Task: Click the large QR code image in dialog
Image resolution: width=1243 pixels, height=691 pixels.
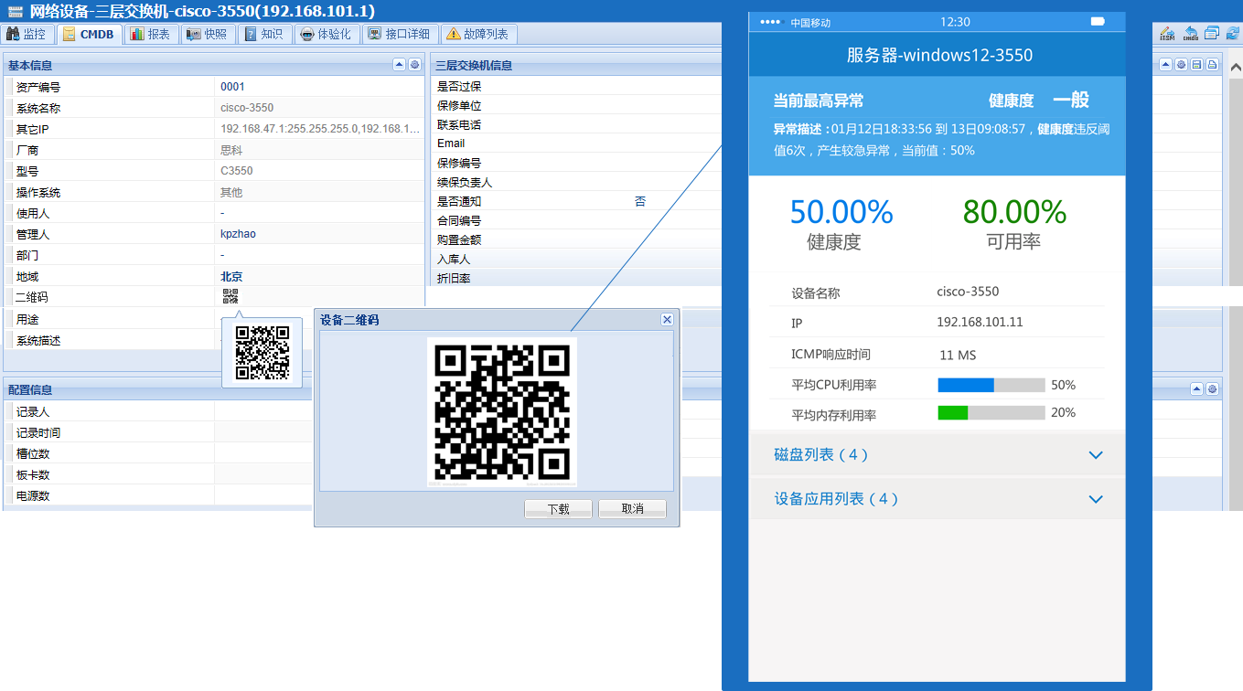Action: coord(501,411)
